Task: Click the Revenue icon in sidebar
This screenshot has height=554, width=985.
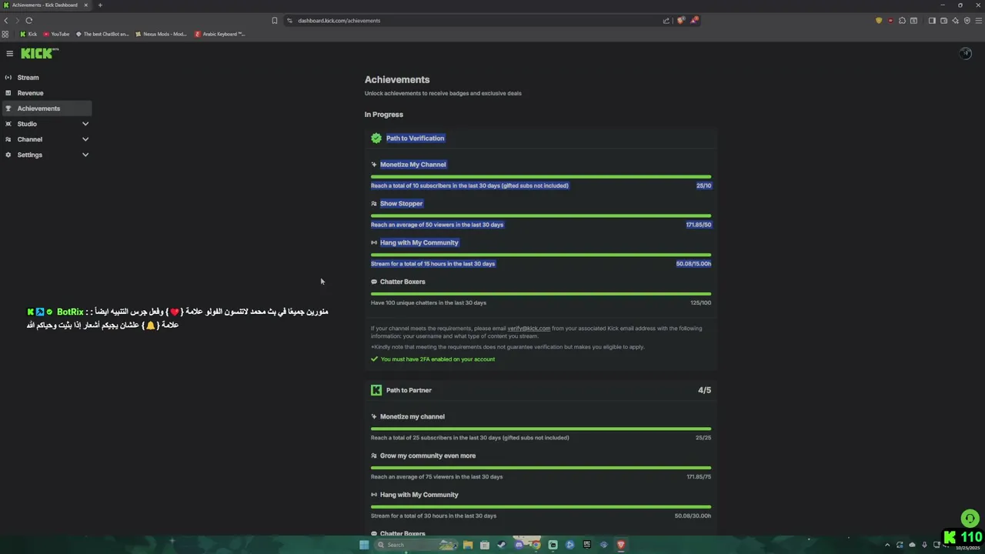Action: click(x=8, y=93)
